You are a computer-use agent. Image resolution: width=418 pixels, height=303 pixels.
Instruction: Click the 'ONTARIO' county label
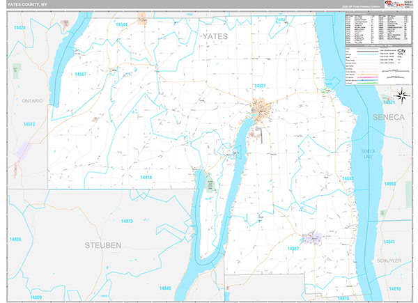click(32, 101)
